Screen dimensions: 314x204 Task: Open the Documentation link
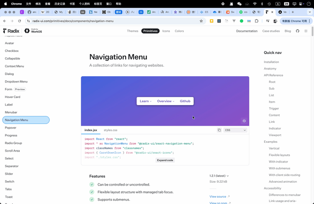247,31
